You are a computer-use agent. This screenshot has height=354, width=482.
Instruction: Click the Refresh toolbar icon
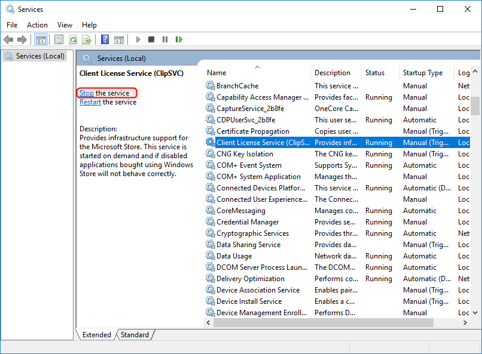click(x=73, y=40)
